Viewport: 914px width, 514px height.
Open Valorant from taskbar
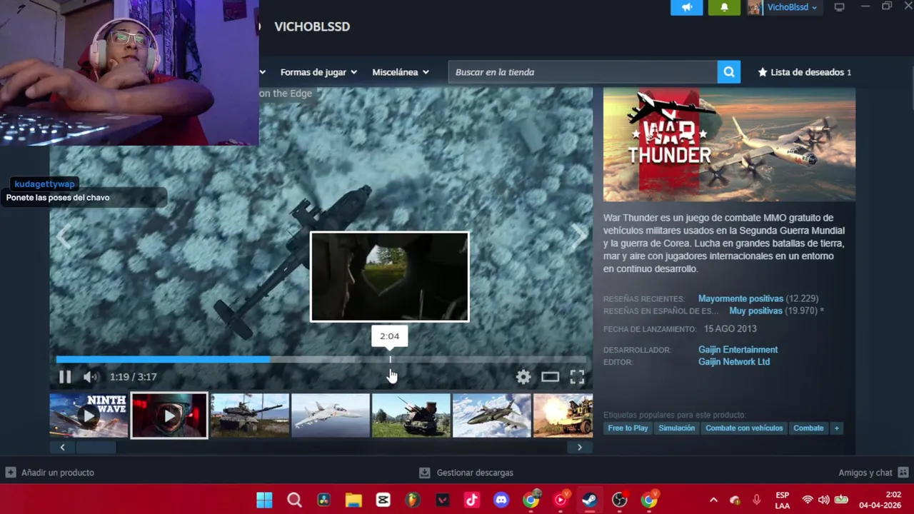click(x=443, y=500)
